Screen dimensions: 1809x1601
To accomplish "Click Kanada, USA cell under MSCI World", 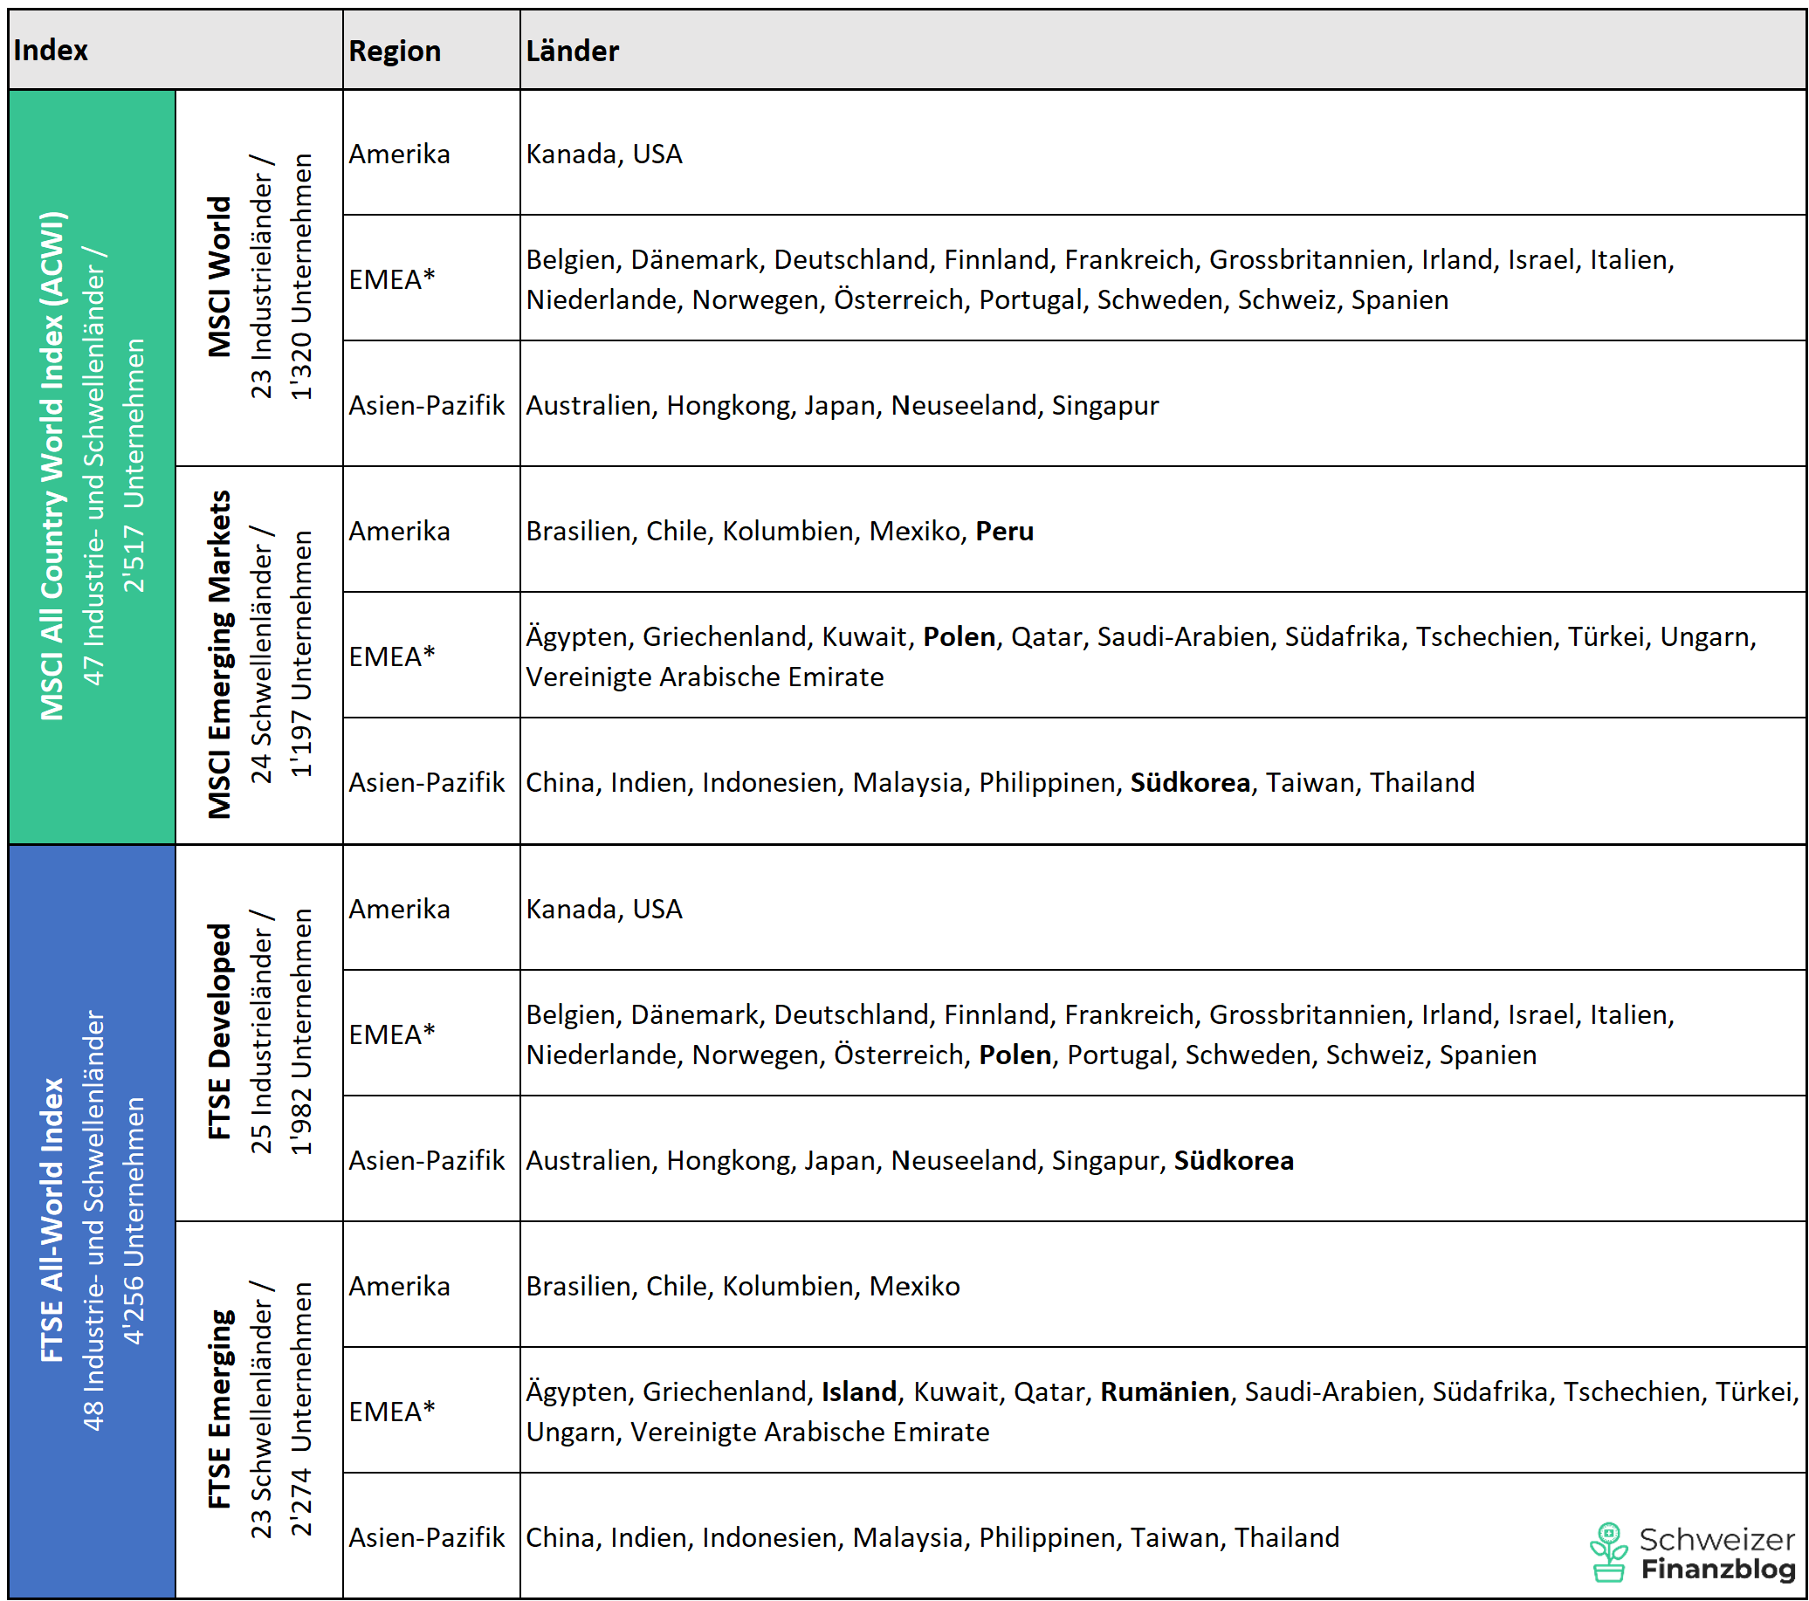I will pos(603,154).
